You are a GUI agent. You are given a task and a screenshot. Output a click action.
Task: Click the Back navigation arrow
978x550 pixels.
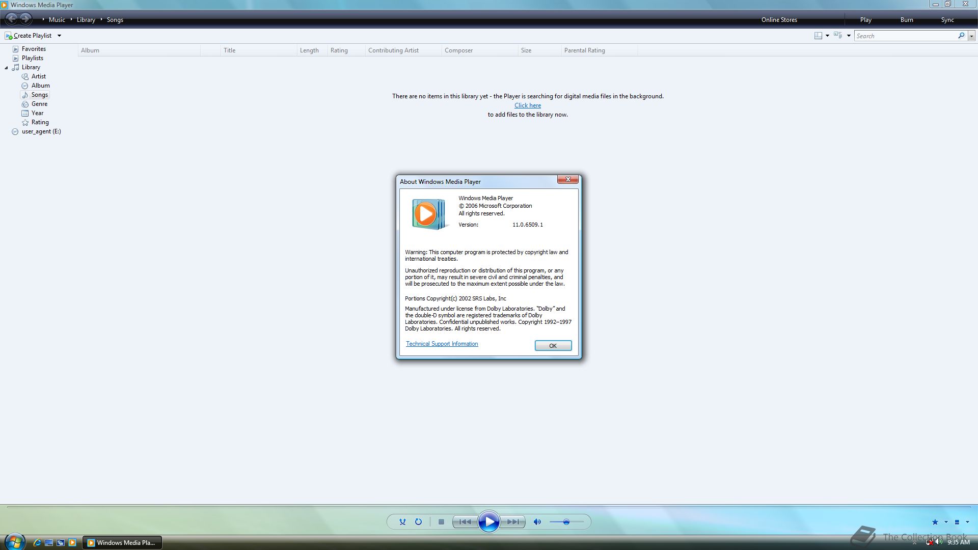(x=11, y=19)
